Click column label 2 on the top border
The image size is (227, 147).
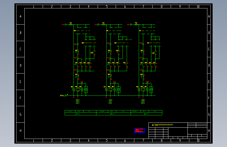coord(52,7)
